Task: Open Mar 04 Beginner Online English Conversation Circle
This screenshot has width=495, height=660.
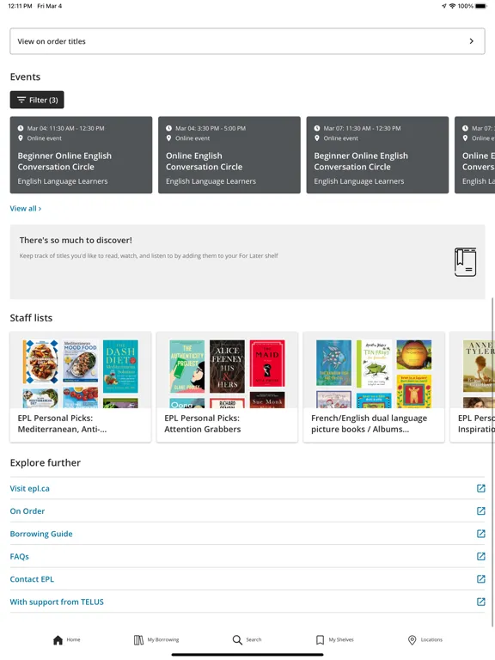Action: pos(82,155)
